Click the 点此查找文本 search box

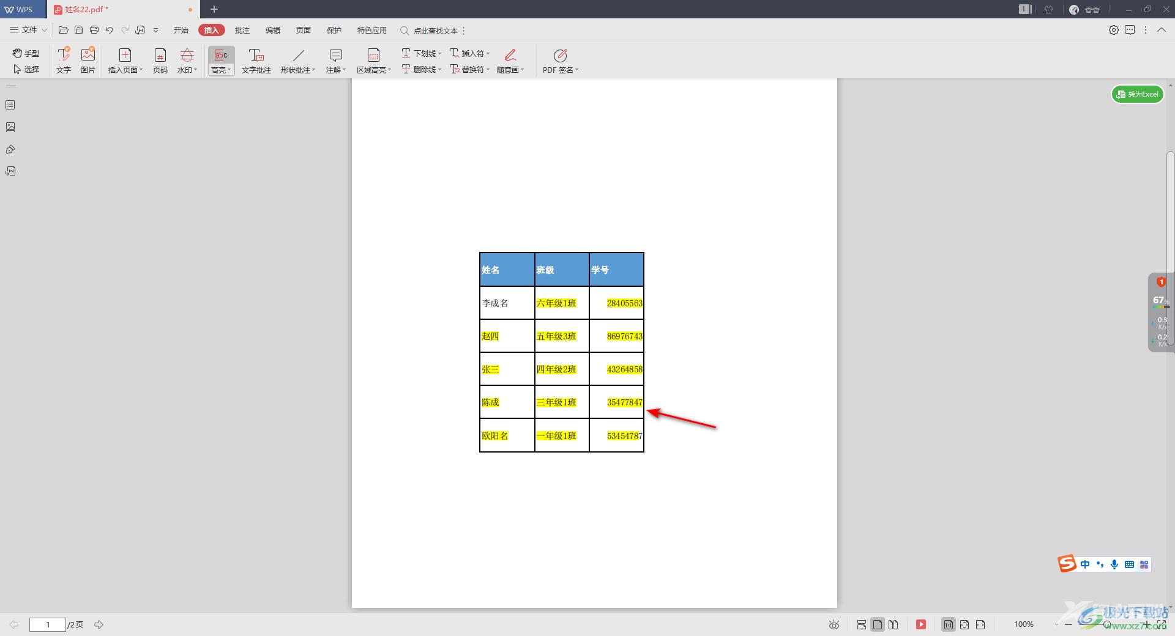[430, 31]
